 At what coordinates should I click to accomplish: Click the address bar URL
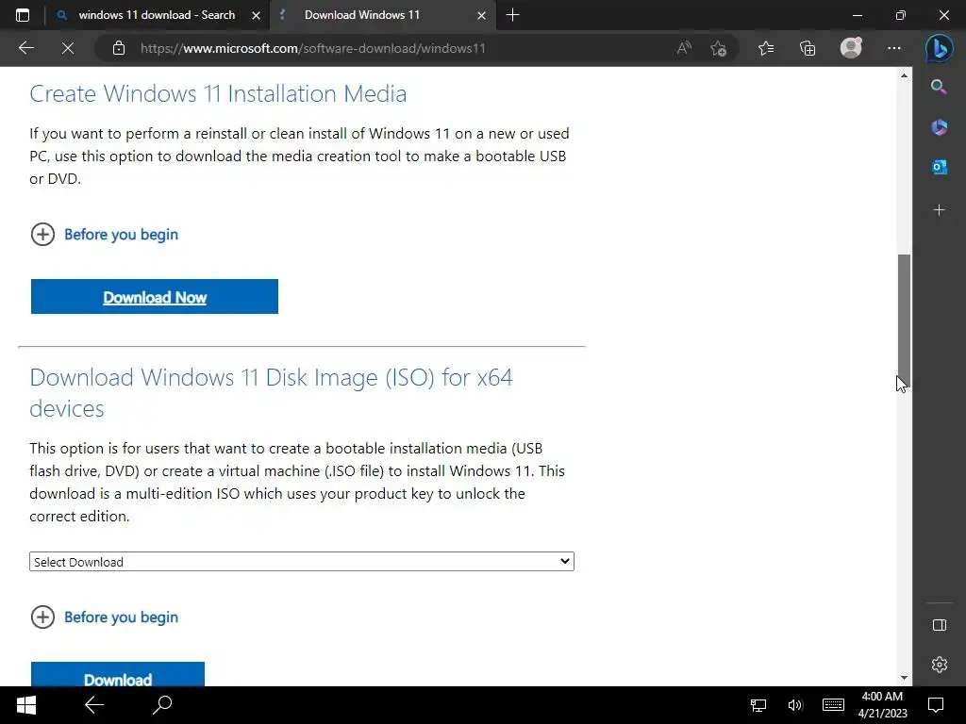coord(313,48)
